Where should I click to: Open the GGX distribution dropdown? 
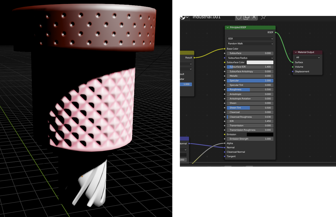(x=250, y=39)
